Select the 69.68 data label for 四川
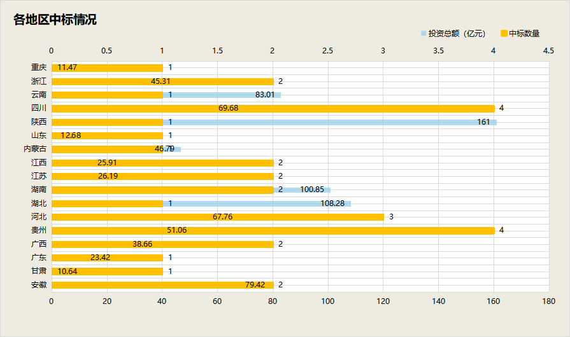This screenshot has width=570, height=337. [x=228, y=108]
